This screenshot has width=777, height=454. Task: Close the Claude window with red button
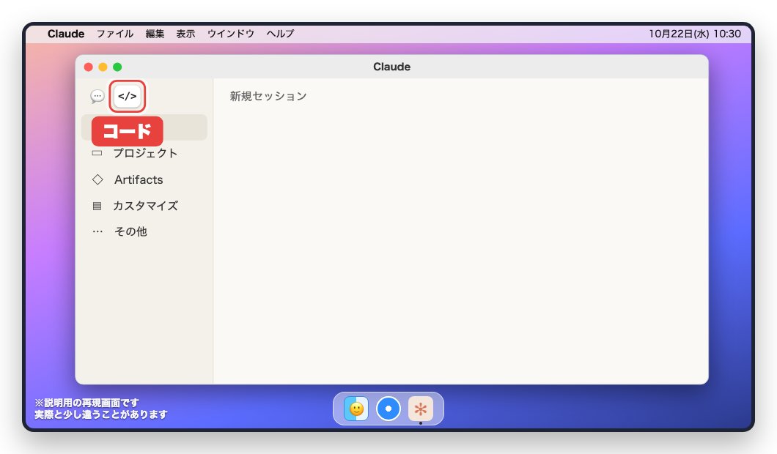(89, 67)
